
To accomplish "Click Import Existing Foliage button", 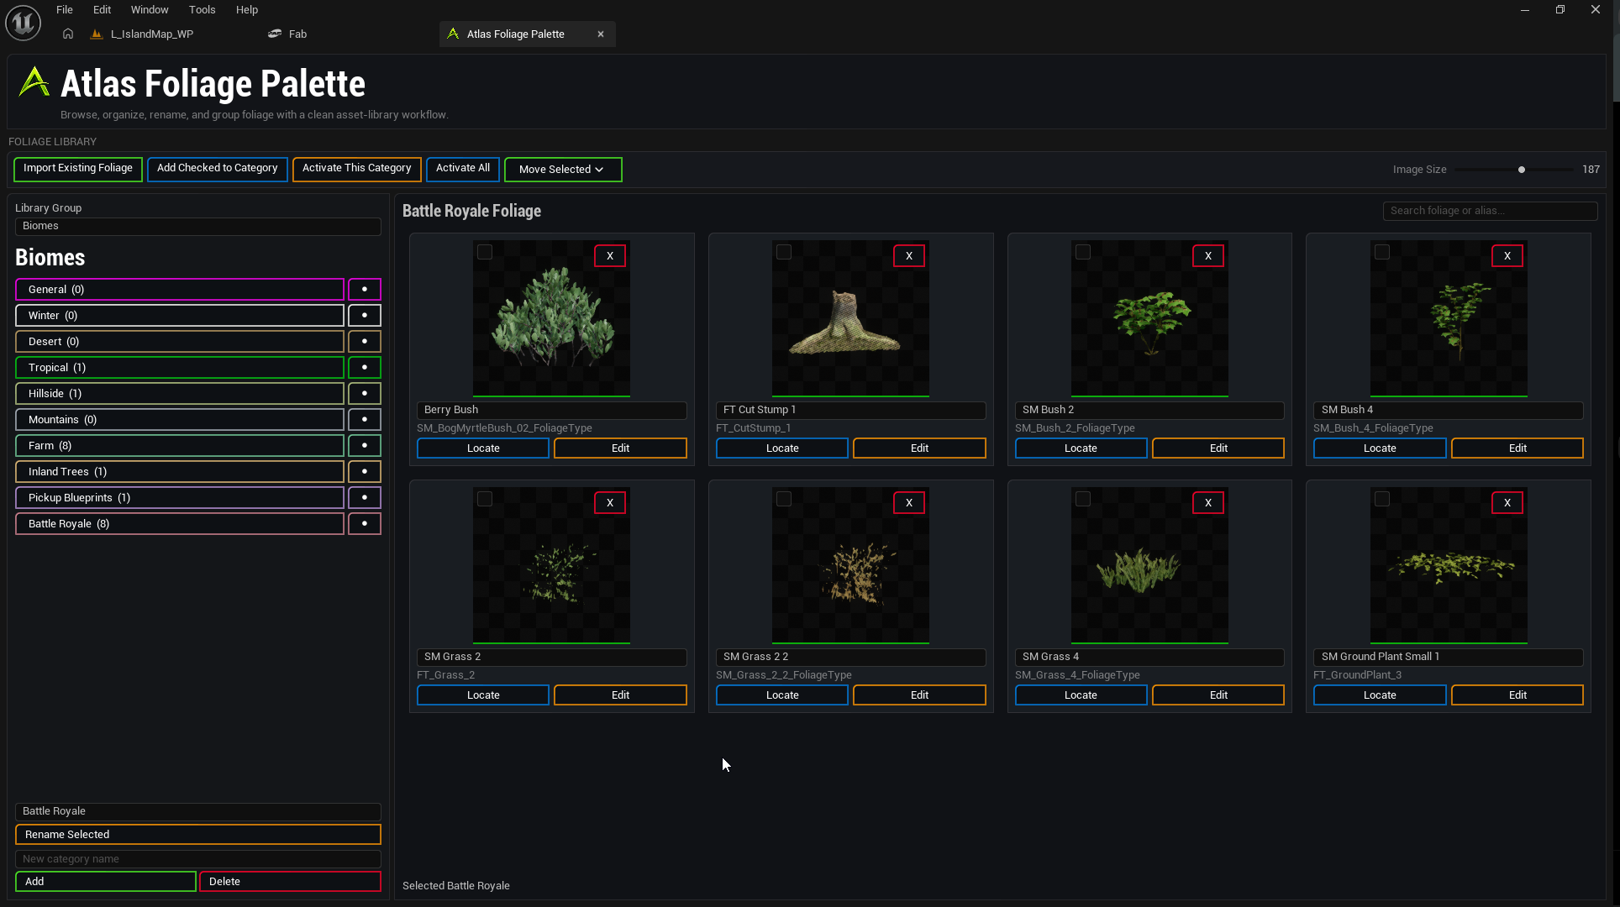I will click(x=78, y=169).
